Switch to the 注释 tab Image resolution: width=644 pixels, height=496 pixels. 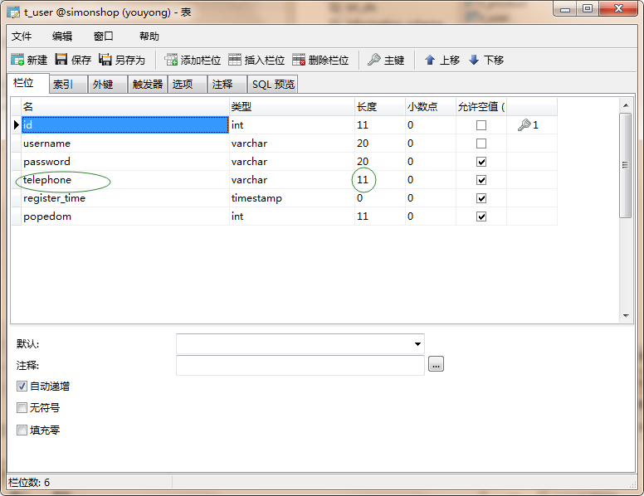[227, 84]
